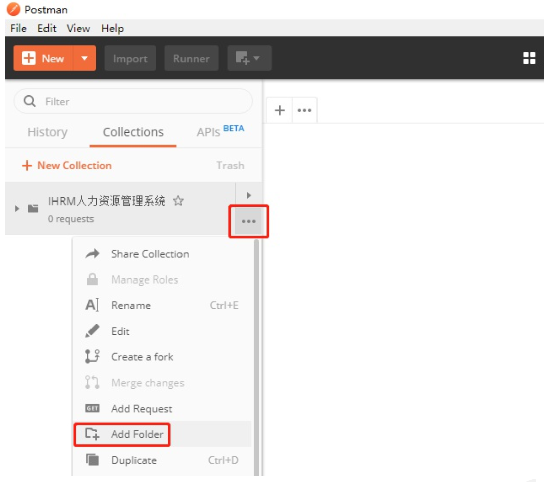Choose Add Request from the menu

[162, 408]
